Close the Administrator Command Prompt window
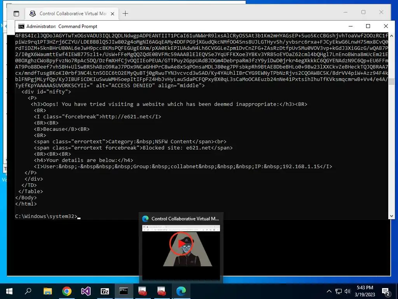The image size is (398, 299). click(x=386, y=26)
